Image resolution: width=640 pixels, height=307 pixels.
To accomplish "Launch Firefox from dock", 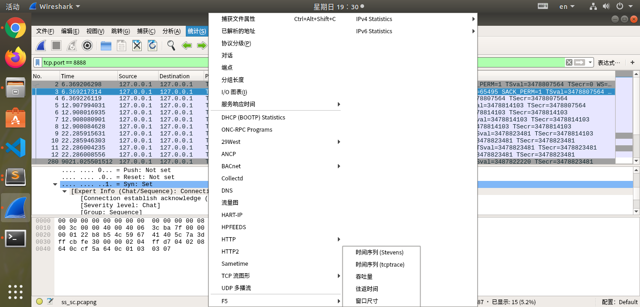I will coord(15,58).
